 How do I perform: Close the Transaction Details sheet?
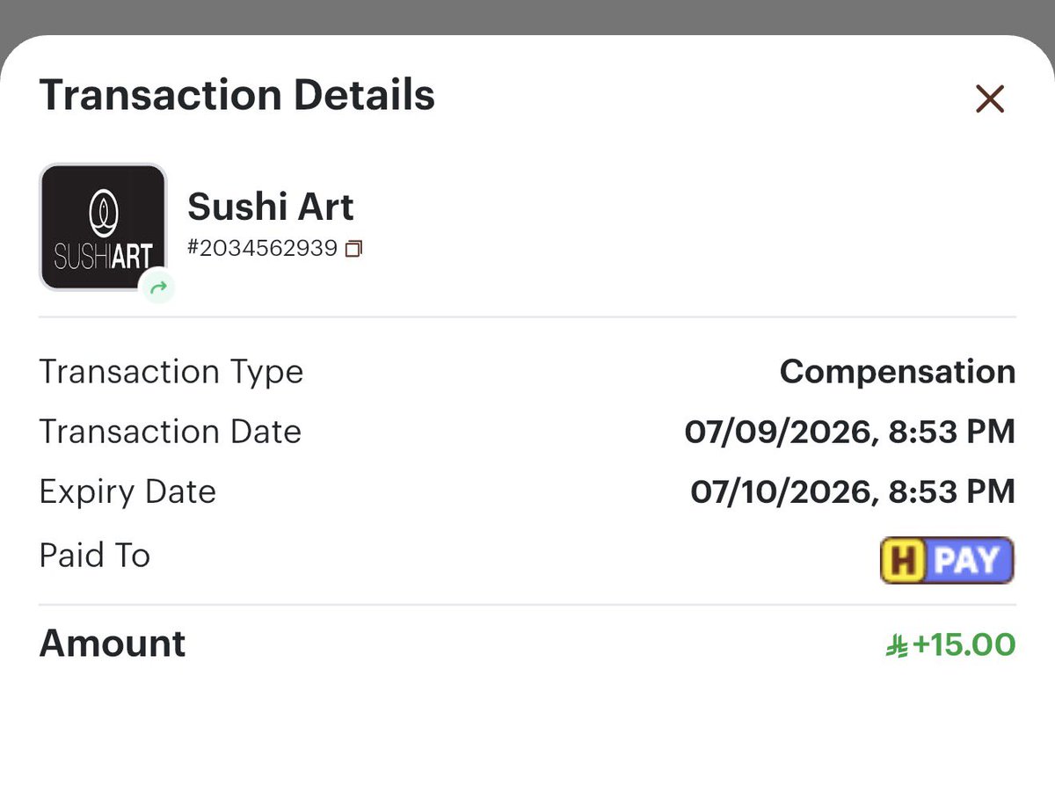click(x=990, y=99)
